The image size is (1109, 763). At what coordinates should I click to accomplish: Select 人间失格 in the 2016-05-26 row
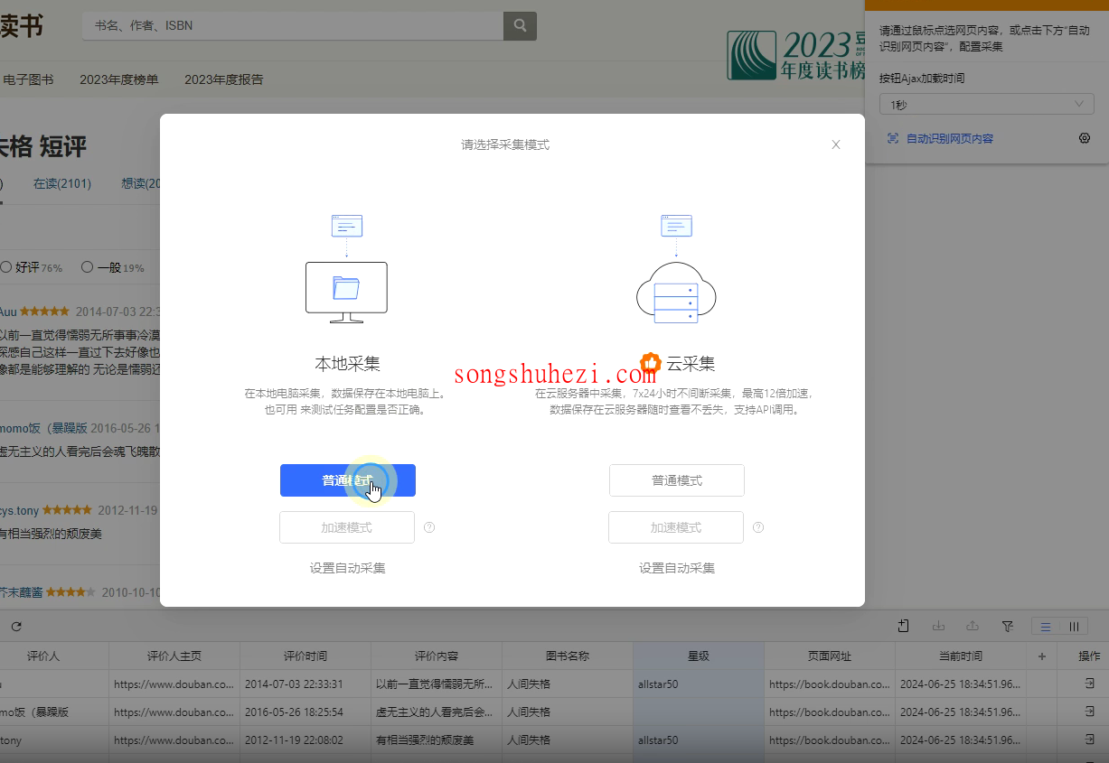click(x=568, y=712)
